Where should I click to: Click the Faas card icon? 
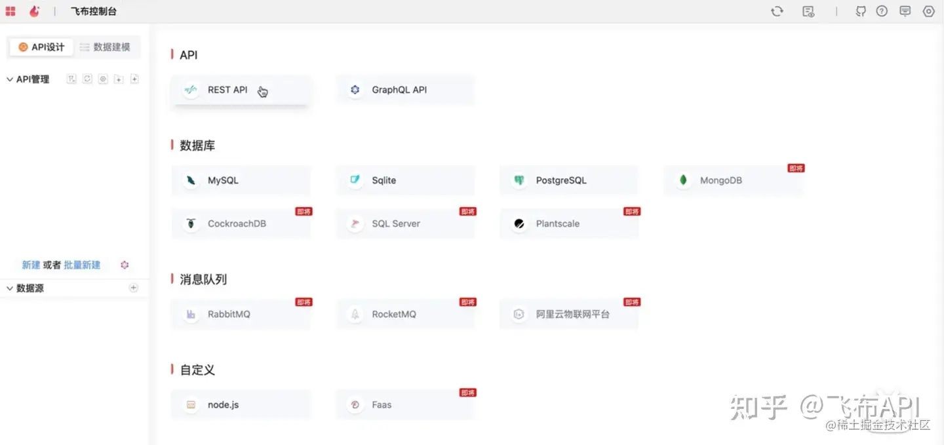click(355, 404)
